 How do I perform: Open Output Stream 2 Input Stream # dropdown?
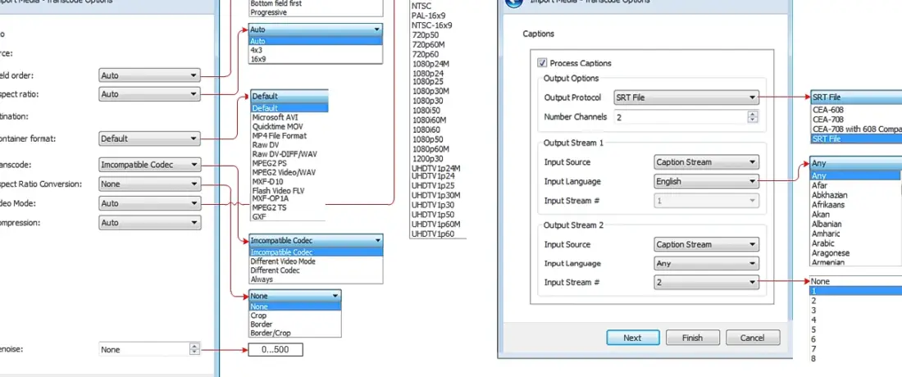[x=706, y=283]
